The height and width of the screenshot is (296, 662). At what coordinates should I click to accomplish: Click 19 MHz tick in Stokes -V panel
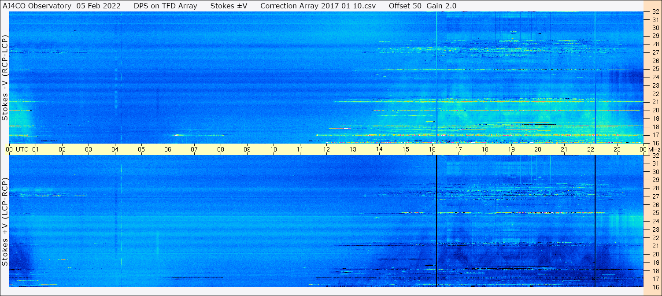point(655,118)
